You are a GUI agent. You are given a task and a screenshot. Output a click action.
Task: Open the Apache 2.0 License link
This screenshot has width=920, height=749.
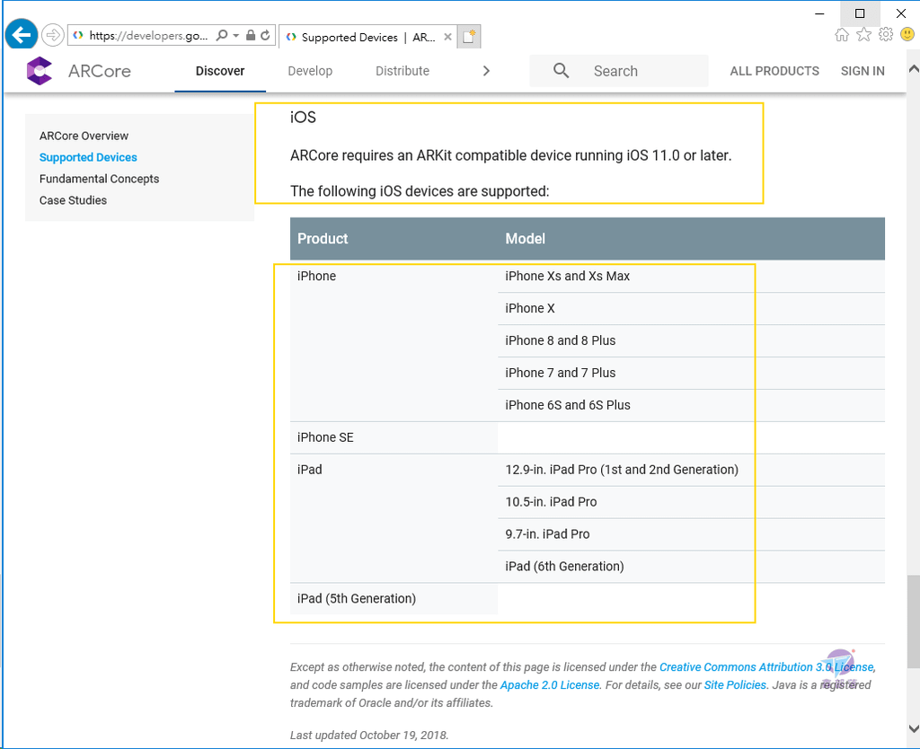(x=550, y=685)
